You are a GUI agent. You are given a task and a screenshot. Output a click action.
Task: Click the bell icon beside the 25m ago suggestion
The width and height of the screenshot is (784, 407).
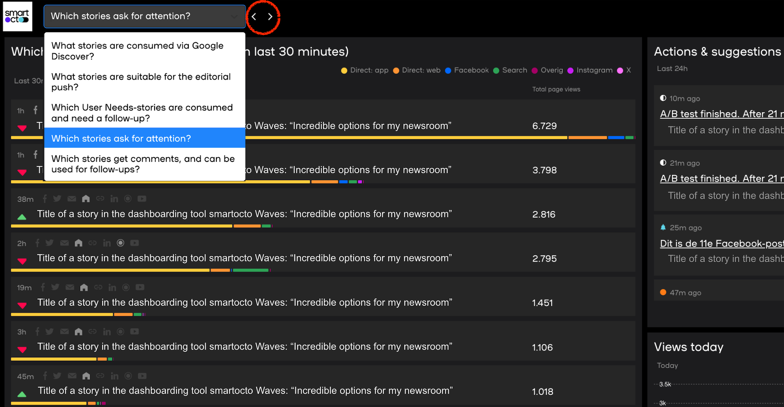point(663,227)
